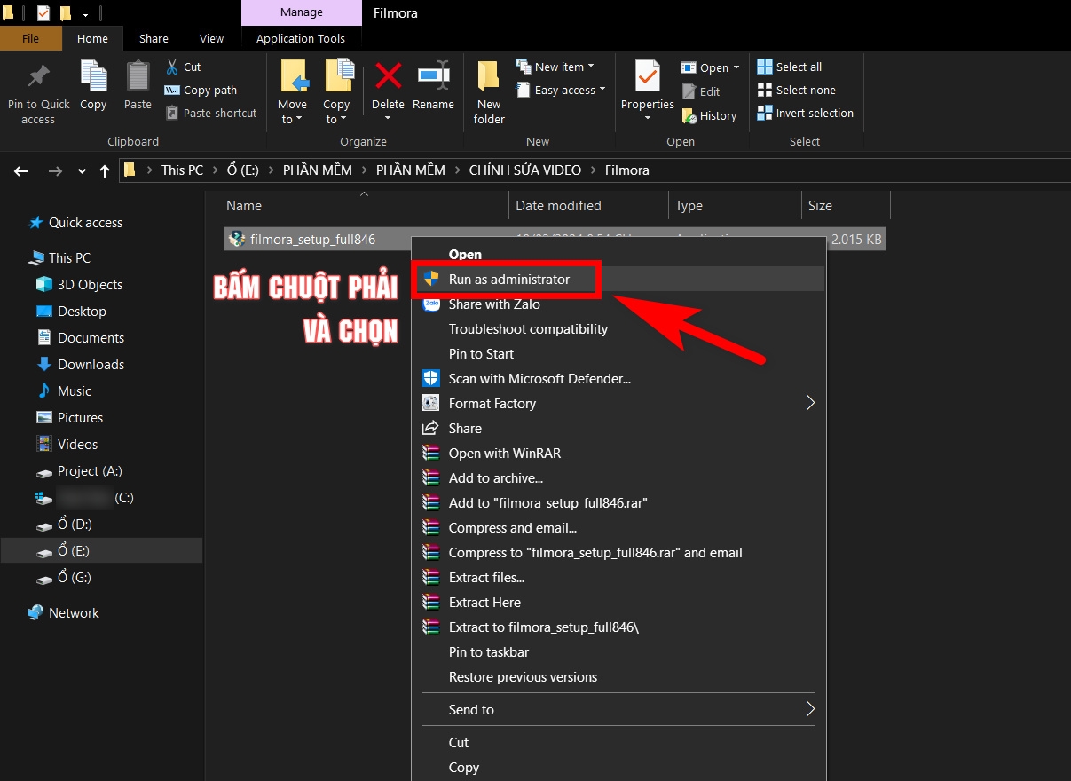Click the Forward navigation arrow
This screenshot has height=781, width=1071.
pyautogui.click(x=55, y=170)
